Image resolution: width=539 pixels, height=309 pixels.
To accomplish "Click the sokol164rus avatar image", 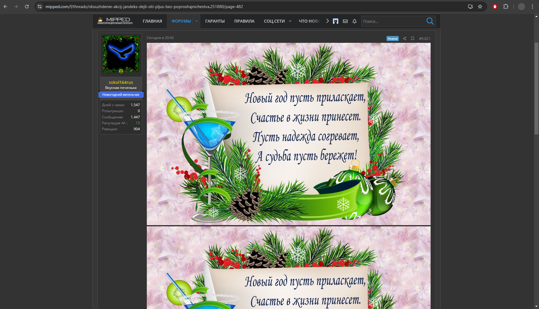I will [x=121, y=54].
